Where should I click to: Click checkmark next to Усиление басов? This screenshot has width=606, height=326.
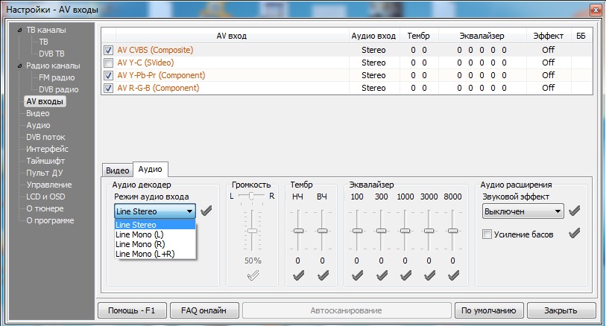pos(574,234)
